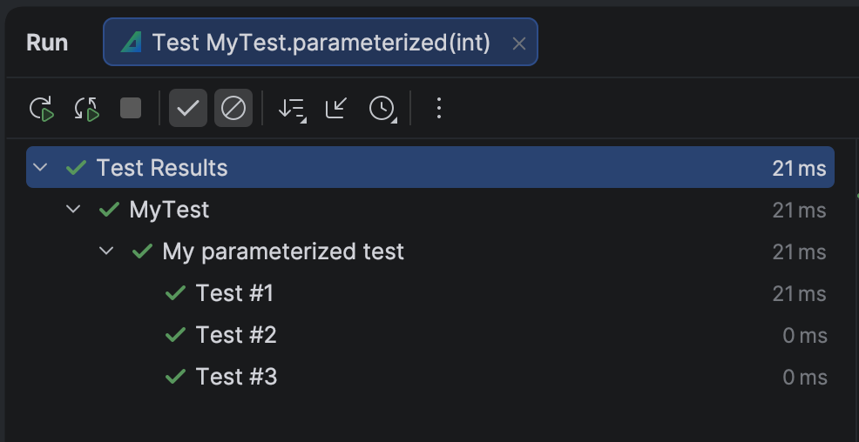
Task: Collapse the Test Results root node
Action: click(x=40, y=168)
